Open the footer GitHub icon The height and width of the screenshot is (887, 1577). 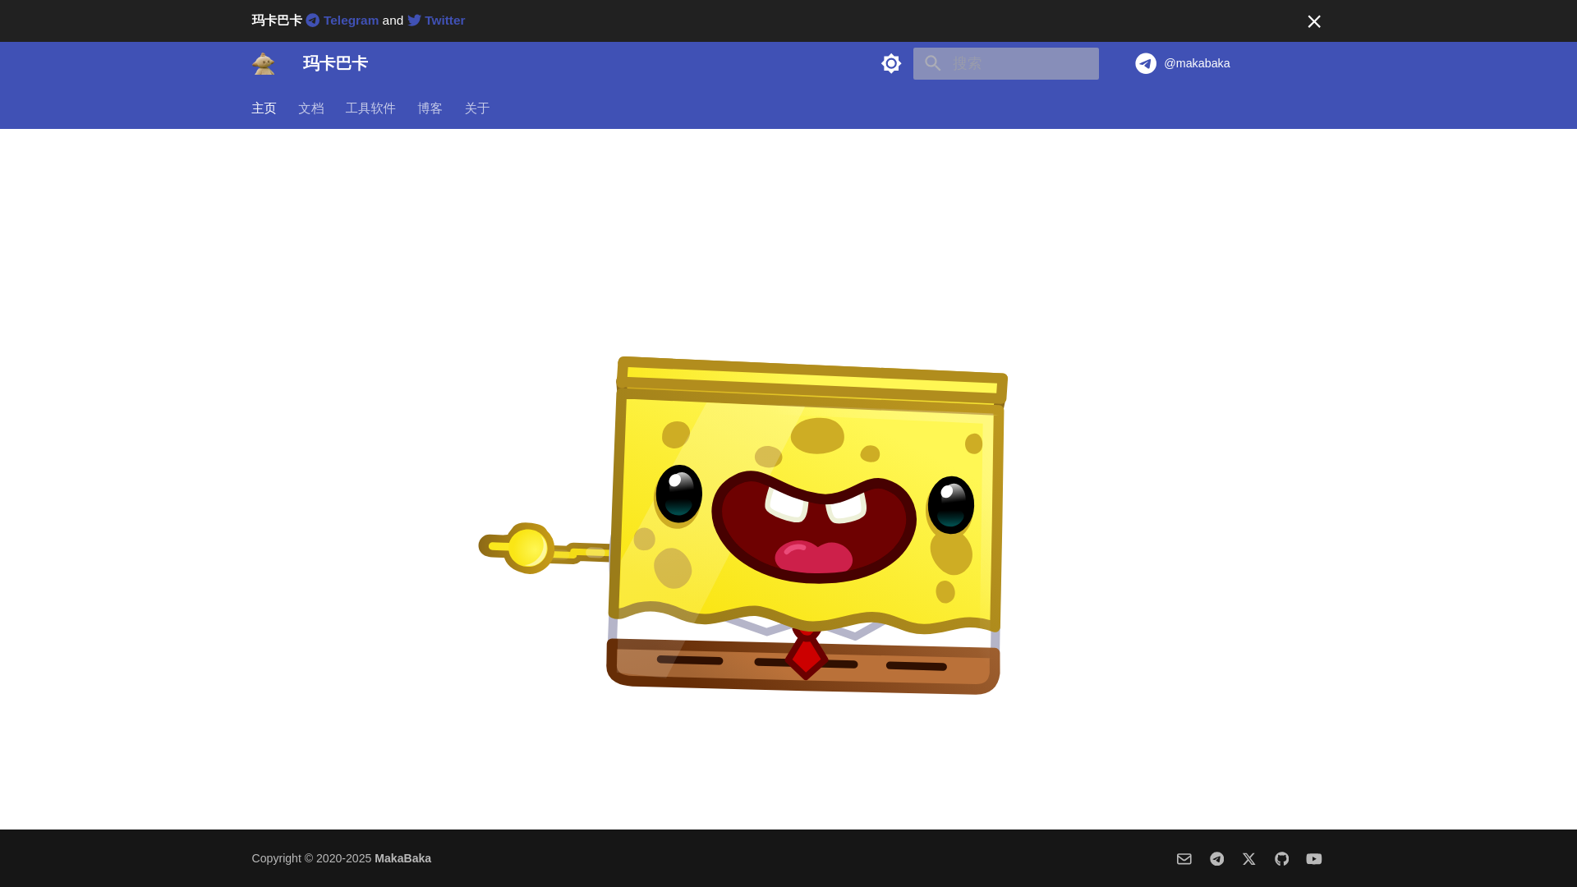point(1282,859)
